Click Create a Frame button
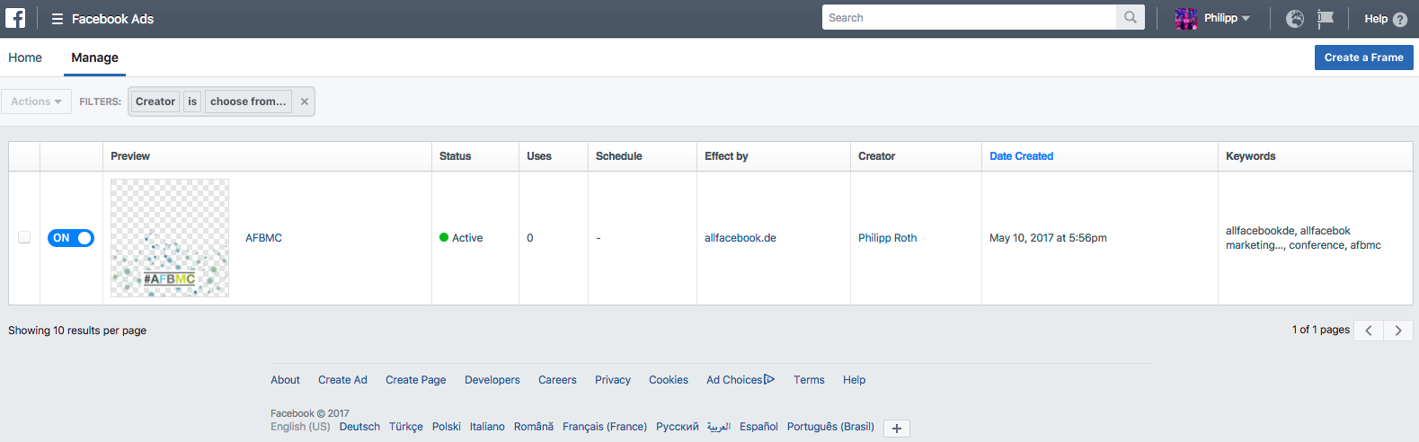The width and height of the screenshot is (1419, 442). [1363, 57]
